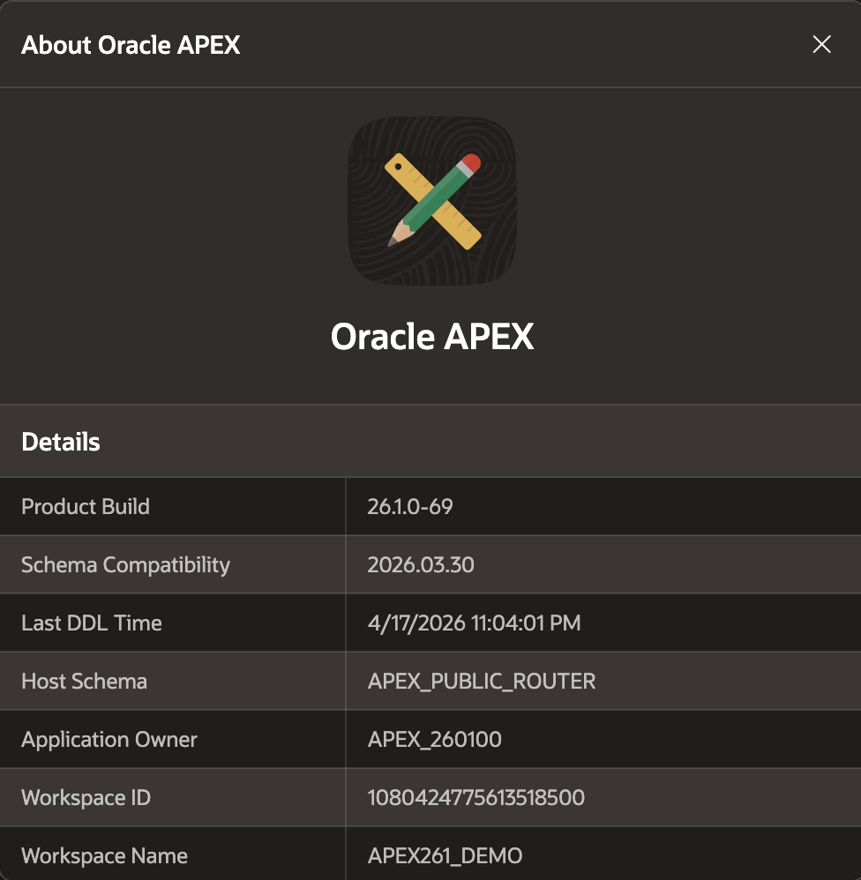Select the 'Host Schema' label
The width and height of the screenshot is (861, 880).
(84, 681)
